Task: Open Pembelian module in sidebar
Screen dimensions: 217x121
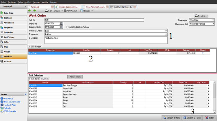Action: [13, 32]
